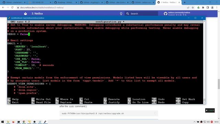Click the magnifier icon in the search box
The height and width of the screenshot is (124, 220).
tap(128, 14)
